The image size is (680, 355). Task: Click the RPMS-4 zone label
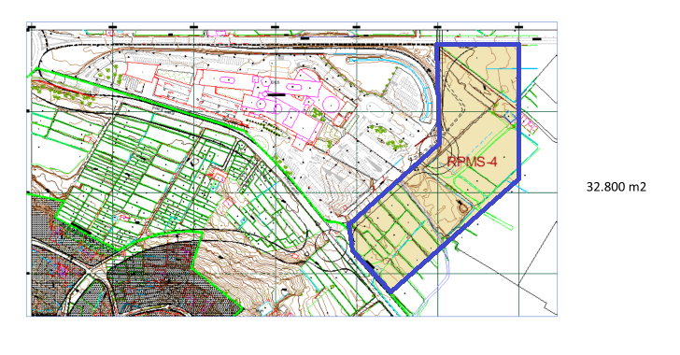(x=472, y=163)
